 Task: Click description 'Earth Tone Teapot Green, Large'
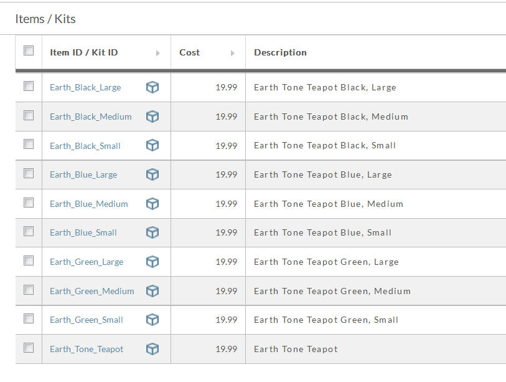(x=326, y=262)
